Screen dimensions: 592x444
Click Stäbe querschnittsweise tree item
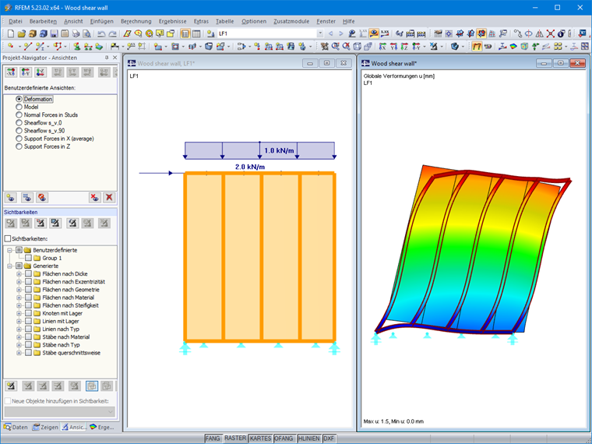[x=72, y=353]
